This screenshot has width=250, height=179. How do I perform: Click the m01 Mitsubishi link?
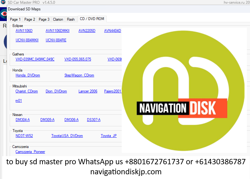click(19, 101)
